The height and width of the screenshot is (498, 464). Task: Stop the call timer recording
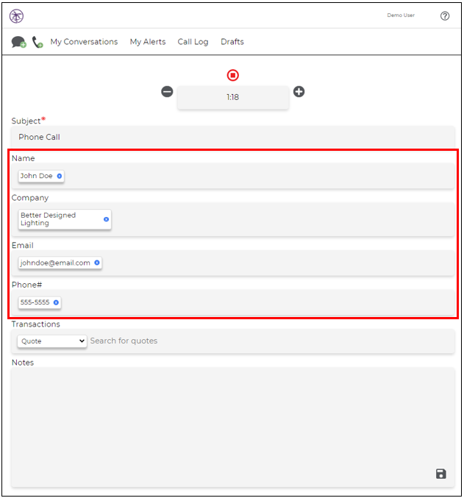(x=233, y=75)
